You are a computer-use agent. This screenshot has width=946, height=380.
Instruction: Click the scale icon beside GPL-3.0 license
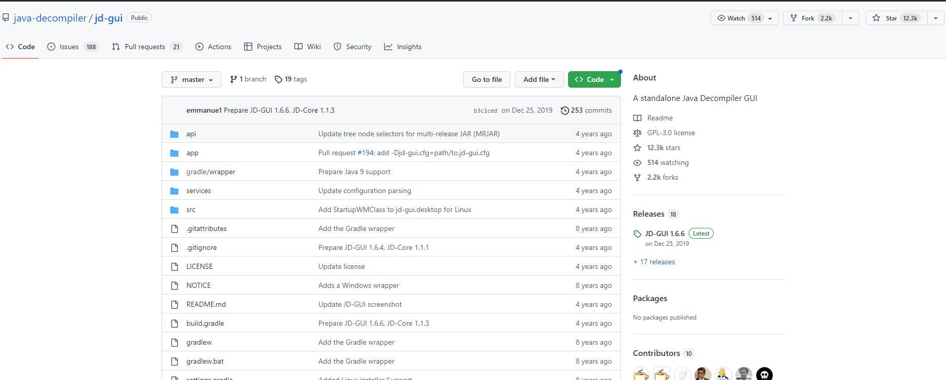pyautogui.click(x=637, y=133)
